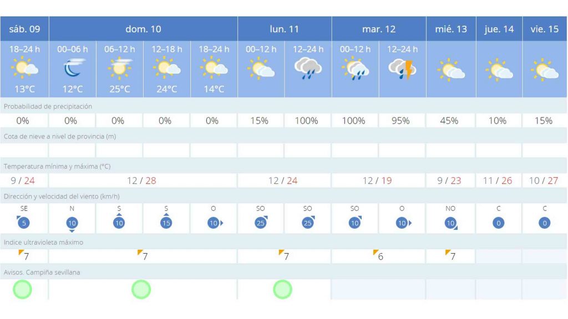Select the dom. 10 day header
Image resolution: width=568 pixels, height=319 pixels.
tap(143, 29)
